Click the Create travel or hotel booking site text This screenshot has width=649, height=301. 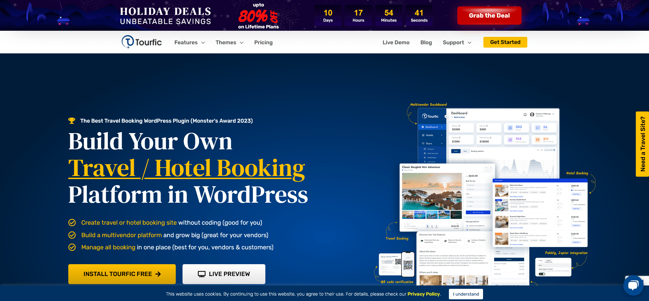[129, 223]
